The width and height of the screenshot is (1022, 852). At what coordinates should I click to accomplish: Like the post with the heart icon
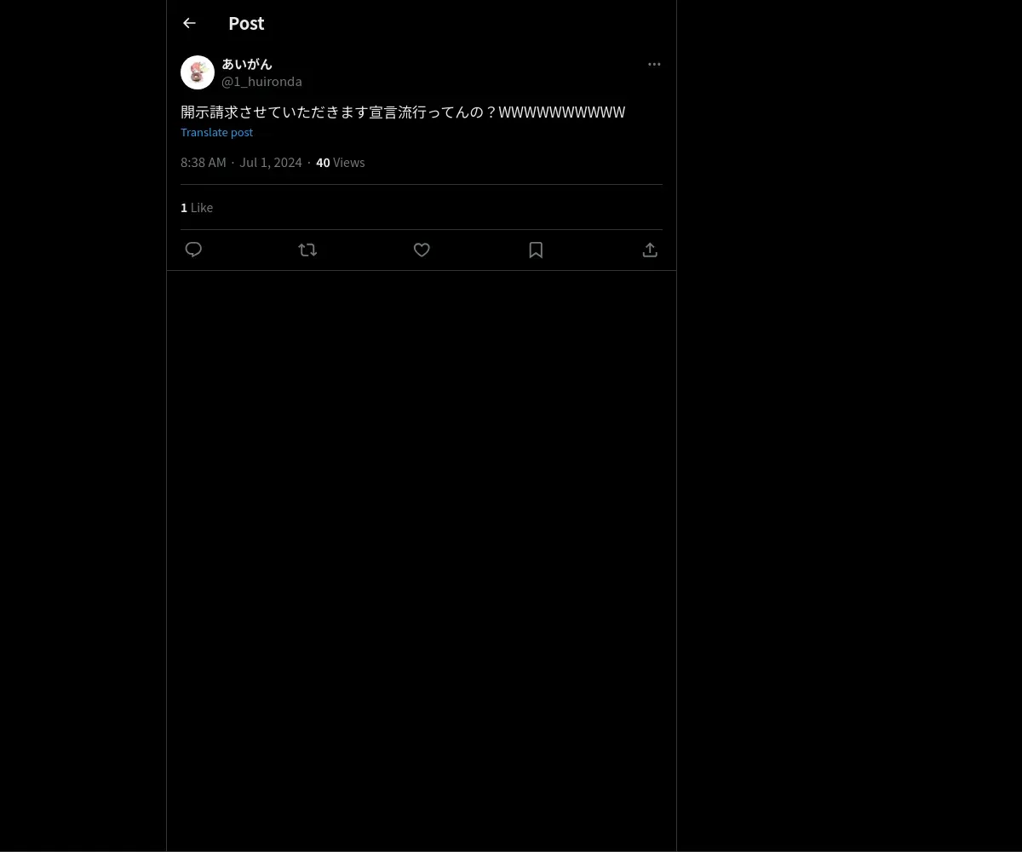(422, 250)
